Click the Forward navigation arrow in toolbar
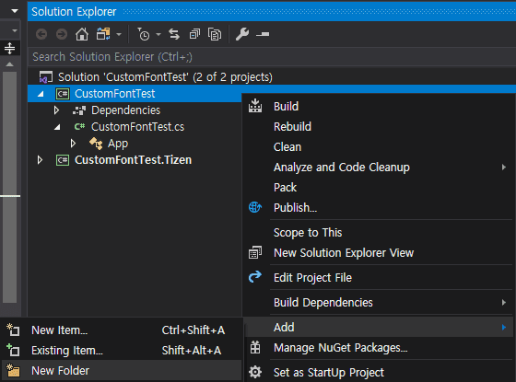 [62, 34]
